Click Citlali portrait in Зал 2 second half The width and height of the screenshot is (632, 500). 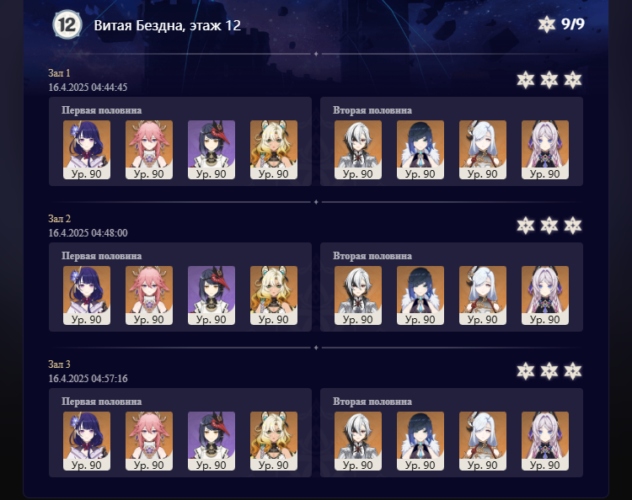point(545,295)
